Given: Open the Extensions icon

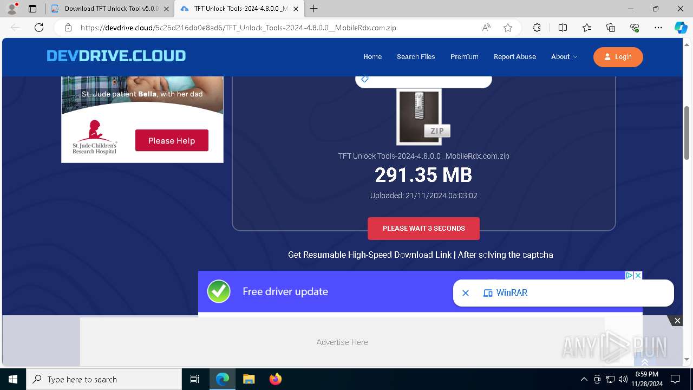Looking at the screenshot, I should [x=537, y=28].
